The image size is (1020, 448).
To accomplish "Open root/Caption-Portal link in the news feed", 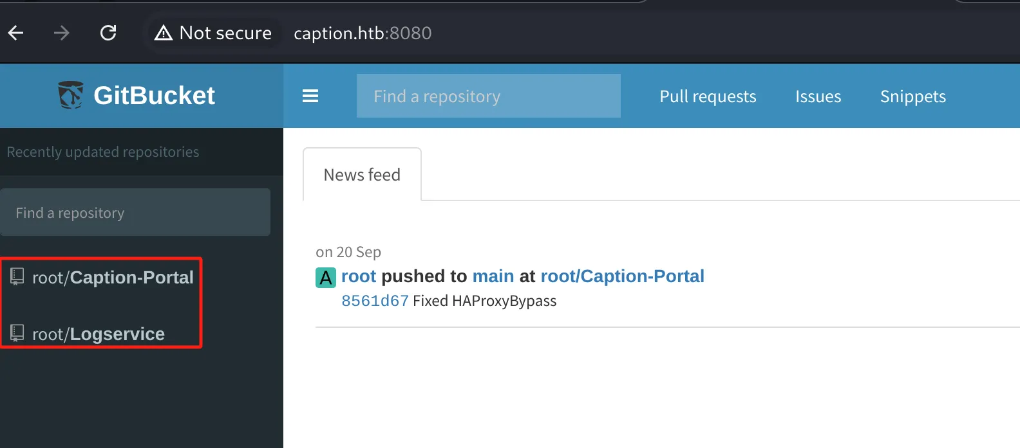I will tap(623, 276).
